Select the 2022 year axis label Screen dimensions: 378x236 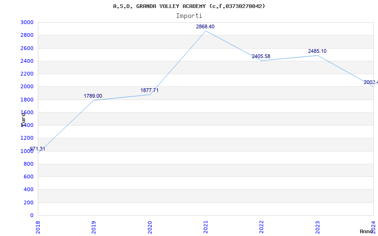click(x=262, y=228)
